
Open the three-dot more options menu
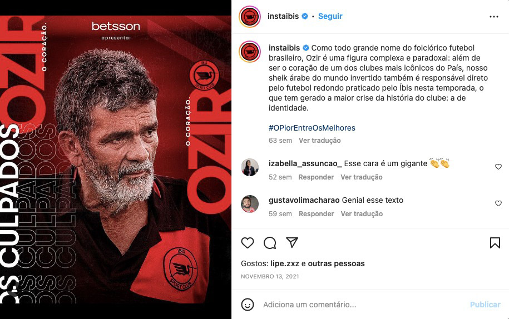[x=494, y=17]
